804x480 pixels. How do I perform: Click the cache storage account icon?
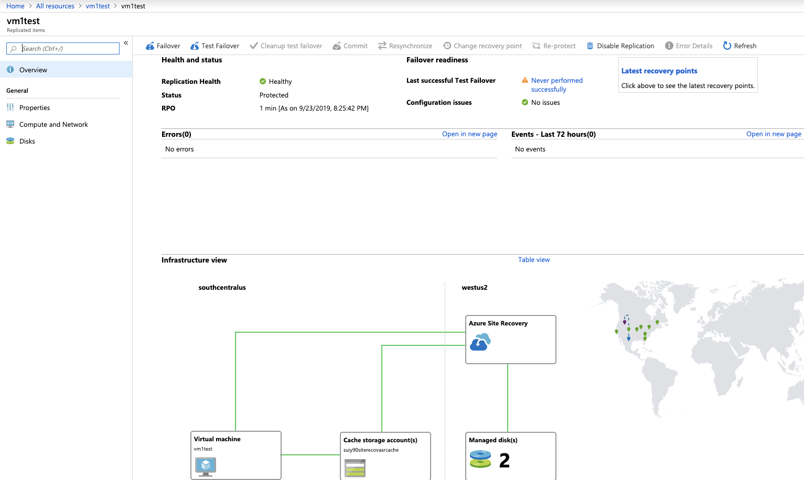pos(355,468)
